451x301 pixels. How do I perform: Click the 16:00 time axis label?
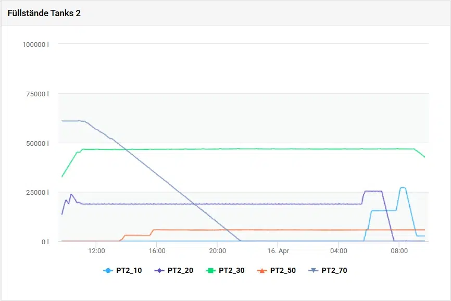pyautogui.click(x=157, y=250)
